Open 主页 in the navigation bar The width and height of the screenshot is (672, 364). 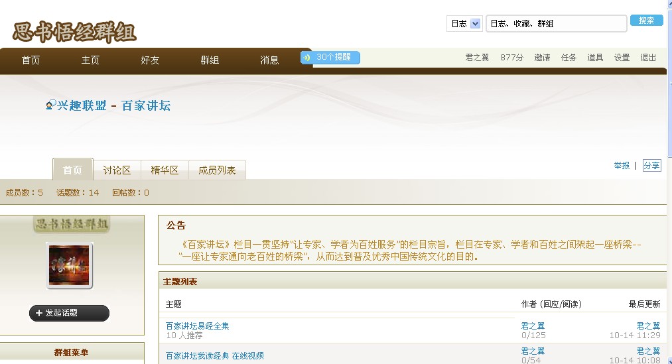[x=90, y=60]
